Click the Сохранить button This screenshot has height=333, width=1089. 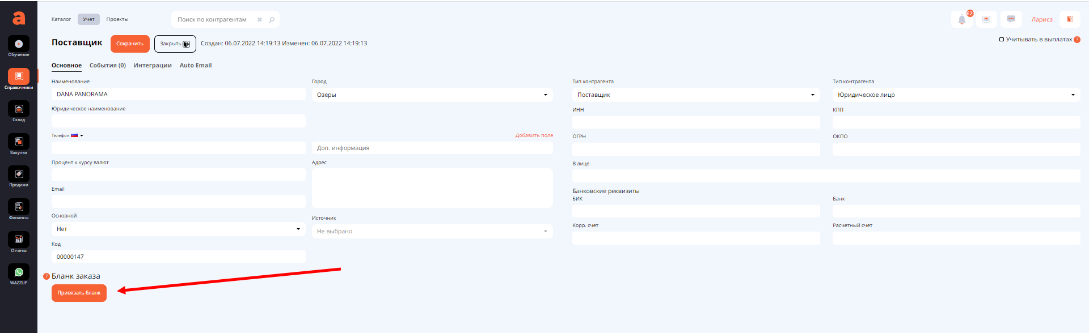(x=130, y=44)
